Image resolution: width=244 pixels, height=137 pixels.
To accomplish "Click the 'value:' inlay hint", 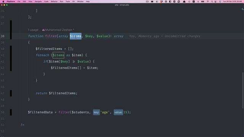I will 118,112.
